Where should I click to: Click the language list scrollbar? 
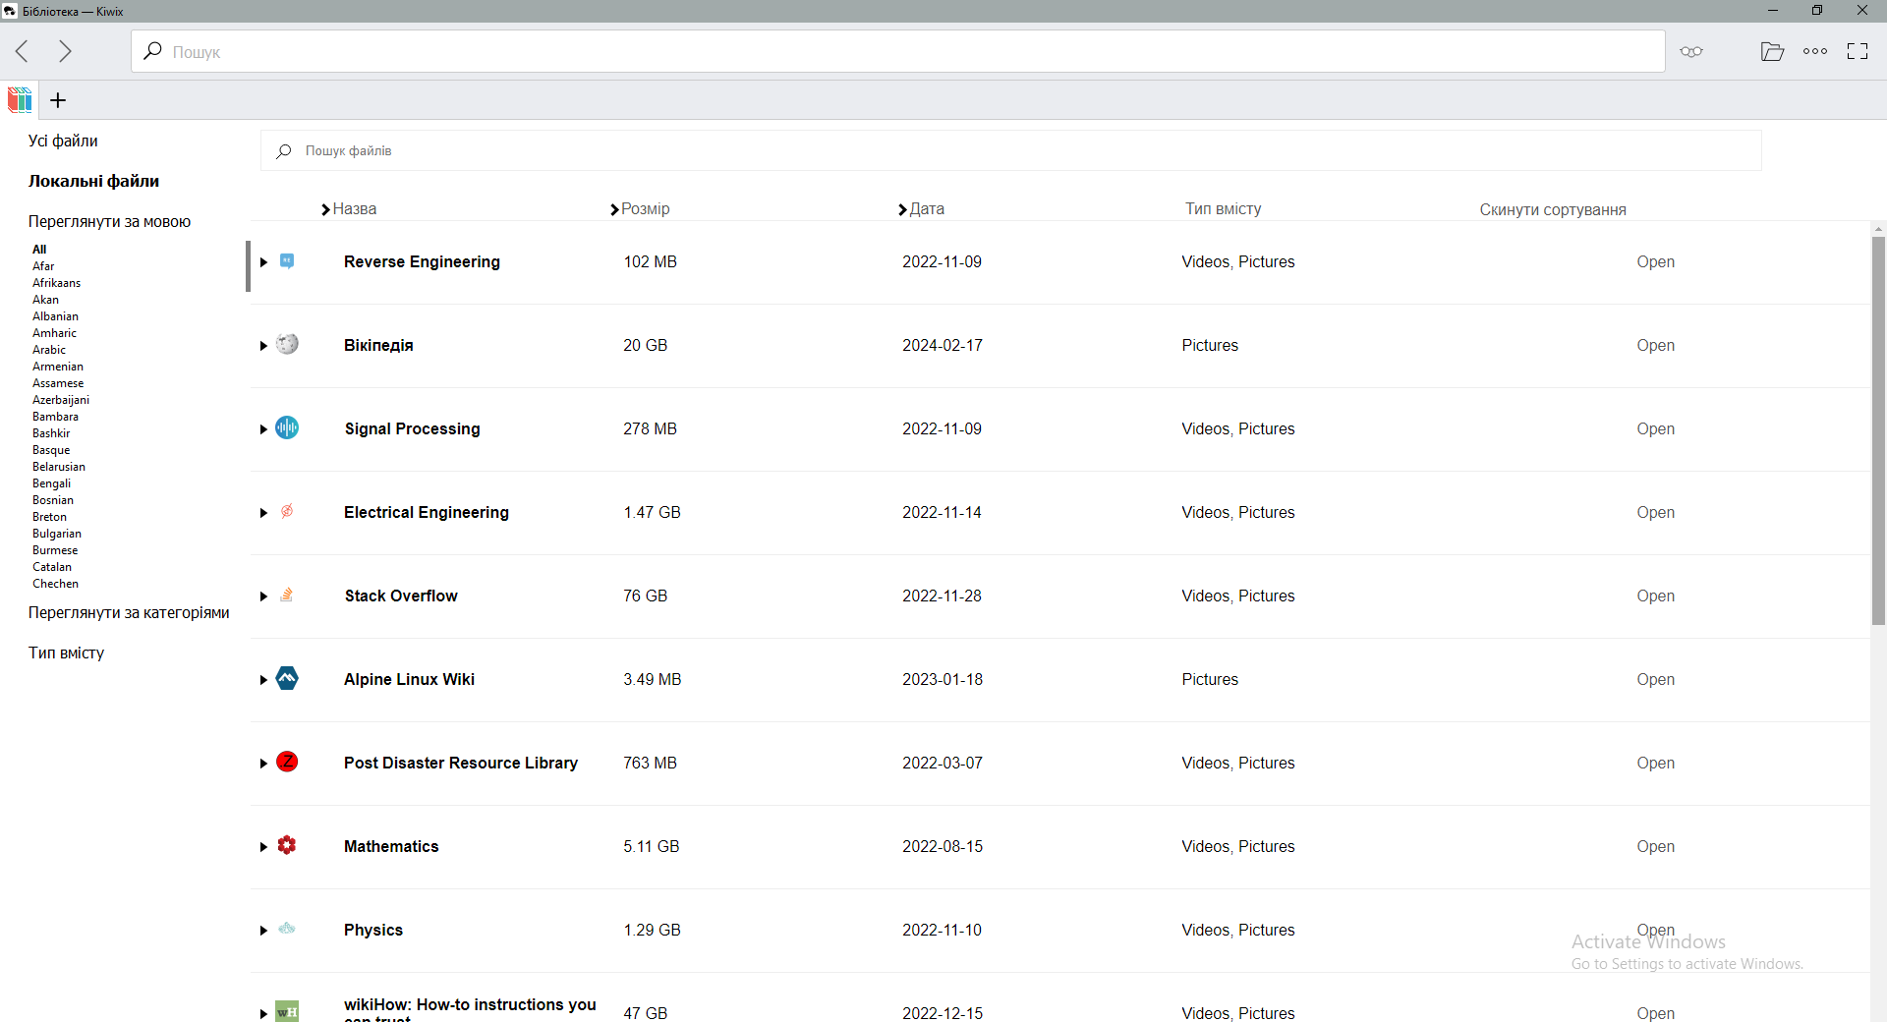[248, 265]
